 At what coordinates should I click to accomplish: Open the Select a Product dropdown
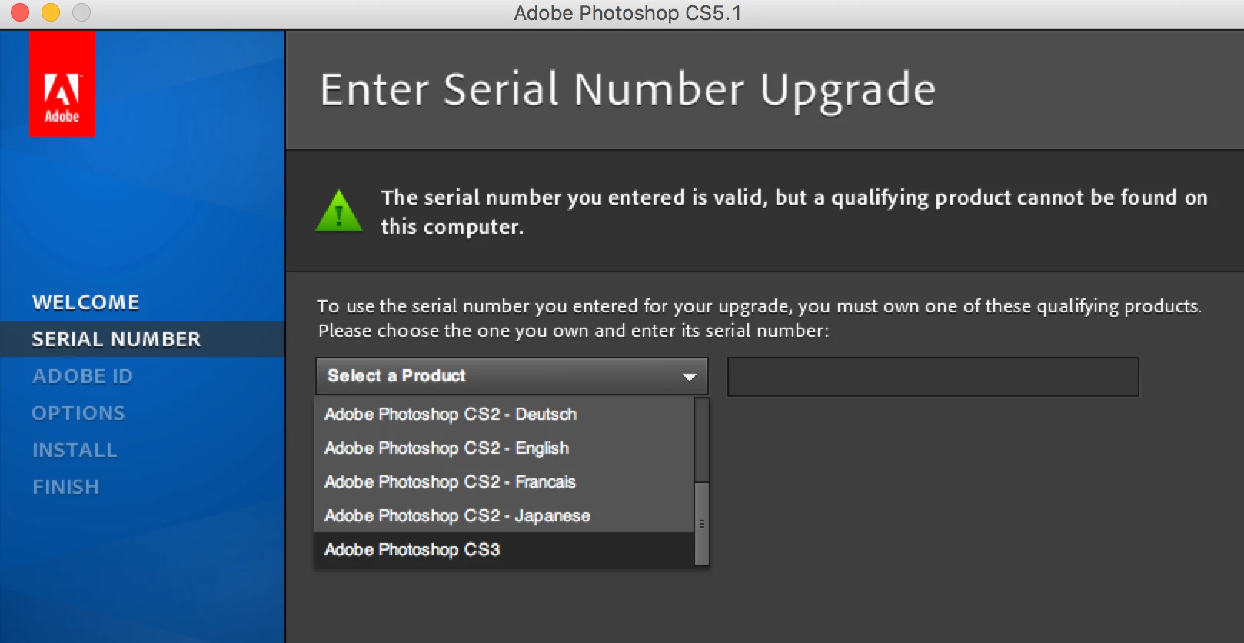click(x=511, y=376)
